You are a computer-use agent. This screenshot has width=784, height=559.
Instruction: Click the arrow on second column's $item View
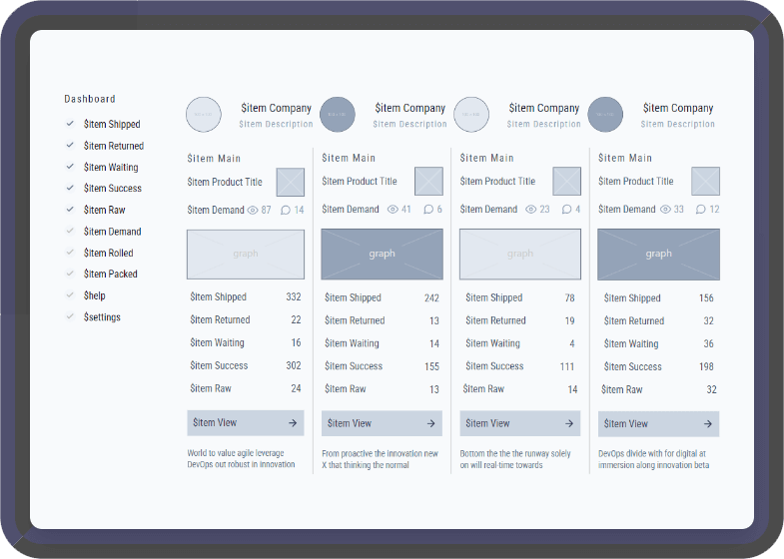[430, 423]
